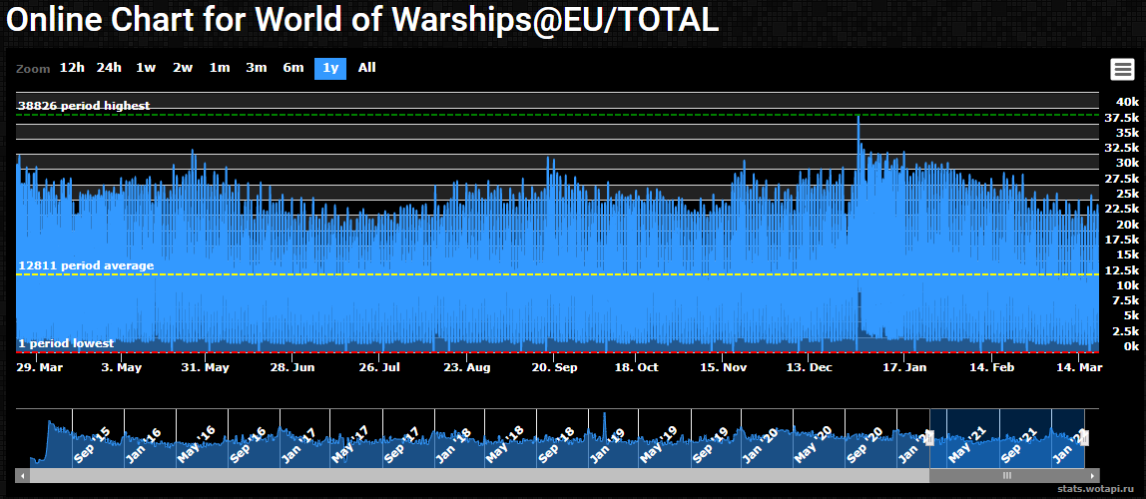Click the scrollbar right arrow
The image size is (1146, 499).
1092,476
